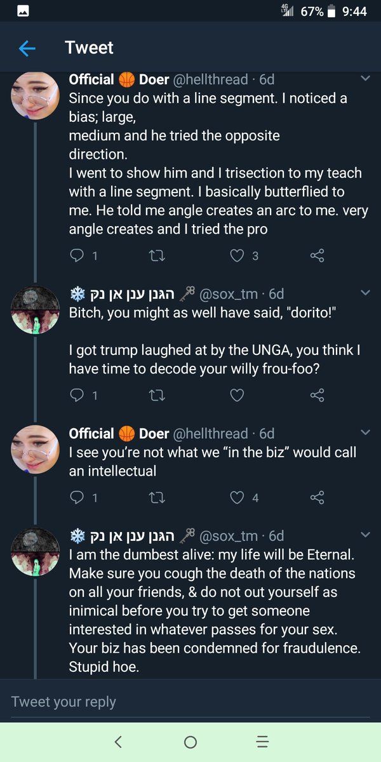
Task: Open dropdown caret on first hellthread tweet
Action: pyautogui.click(x=365, y=79)
